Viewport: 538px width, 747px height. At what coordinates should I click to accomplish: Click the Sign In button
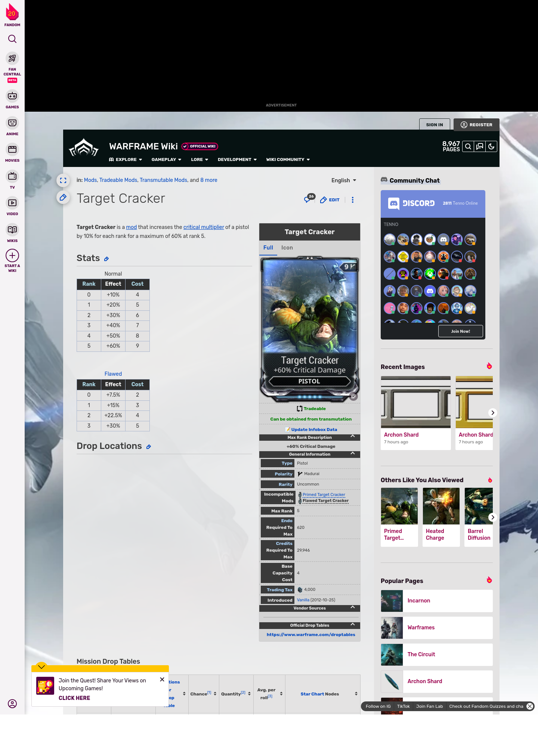tap(435, 125)
